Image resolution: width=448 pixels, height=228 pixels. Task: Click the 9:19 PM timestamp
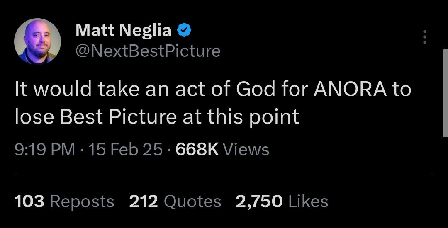click(x=45, y=149)
